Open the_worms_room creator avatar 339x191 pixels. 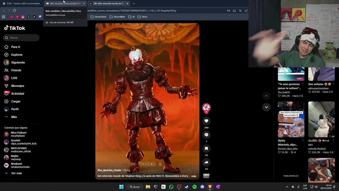(x=206, y=107)
